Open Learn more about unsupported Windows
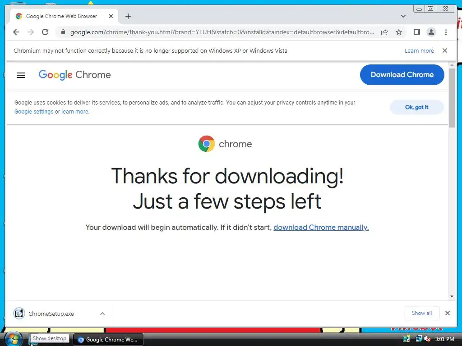 tap(419, 50)
